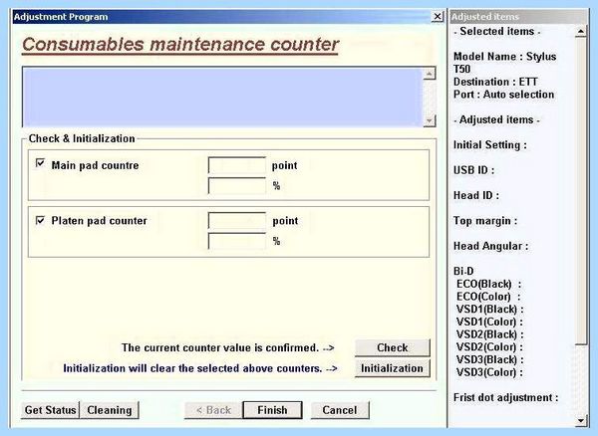Click 'ECO(Color) :' entry
This screenshot has width=598, height=436.
(x=488, y=297)
